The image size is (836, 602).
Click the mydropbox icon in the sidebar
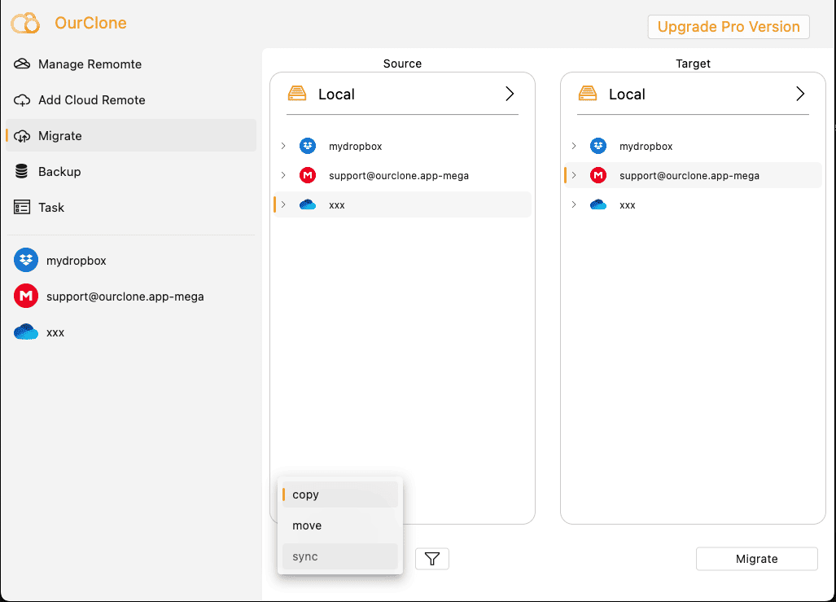pyautogui.click(x=25, y=260)
